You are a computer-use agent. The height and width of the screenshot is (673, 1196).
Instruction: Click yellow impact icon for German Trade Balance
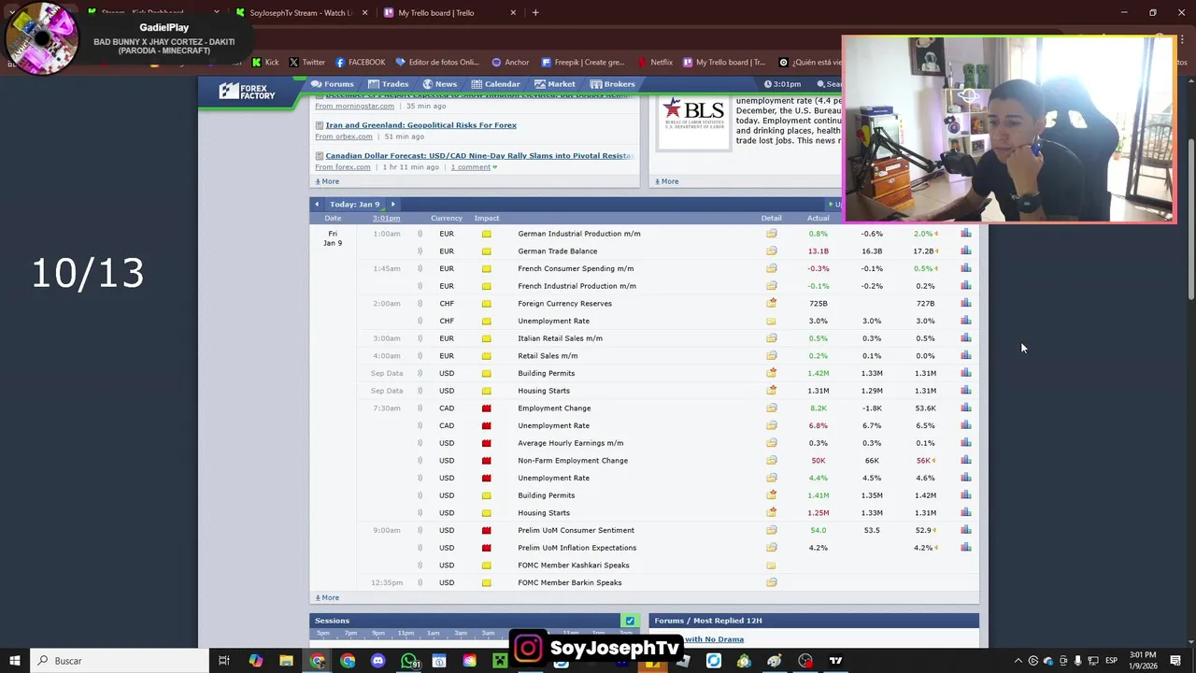(486, 251)
